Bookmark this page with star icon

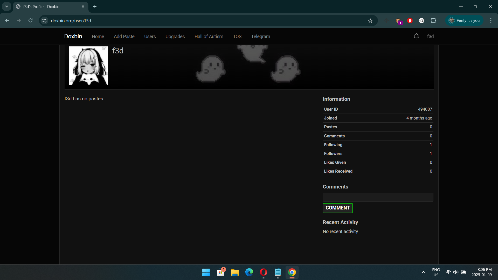tap(370, 20)
